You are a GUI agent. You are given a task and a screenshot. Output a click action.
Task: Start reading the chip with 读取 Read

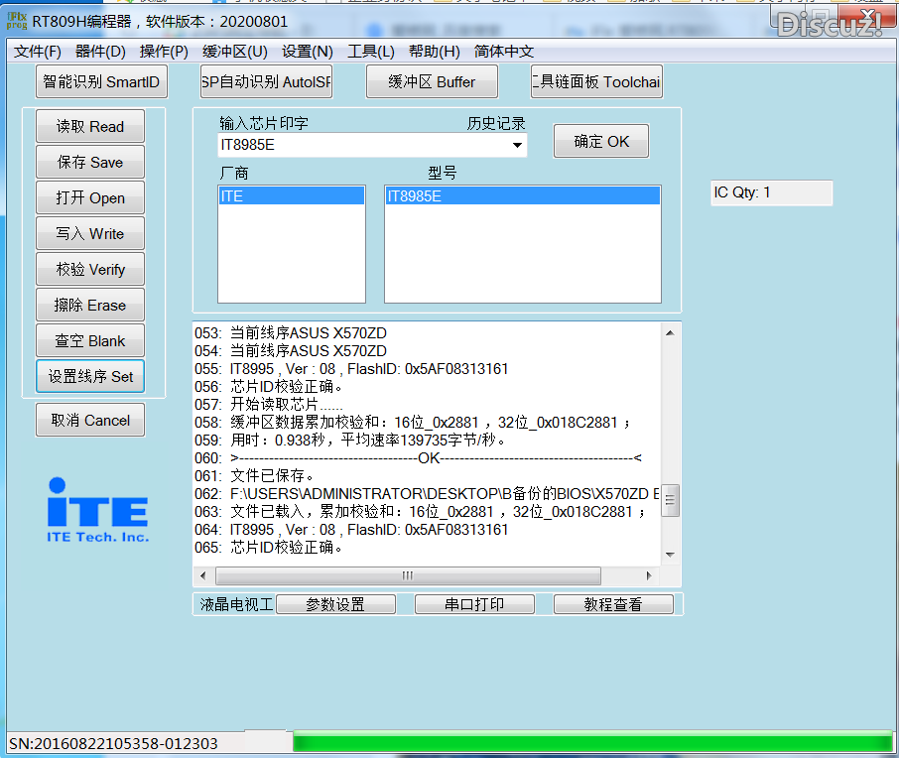(x=89, y=126)
